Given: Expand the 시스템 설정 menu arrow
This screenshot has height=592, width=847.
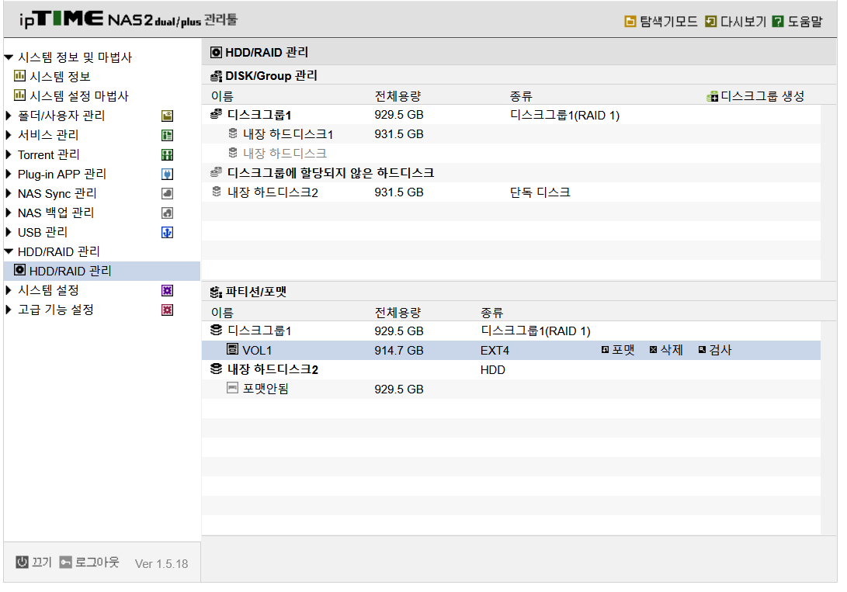Looking at the screenshot, I should (x=8, y=290).
